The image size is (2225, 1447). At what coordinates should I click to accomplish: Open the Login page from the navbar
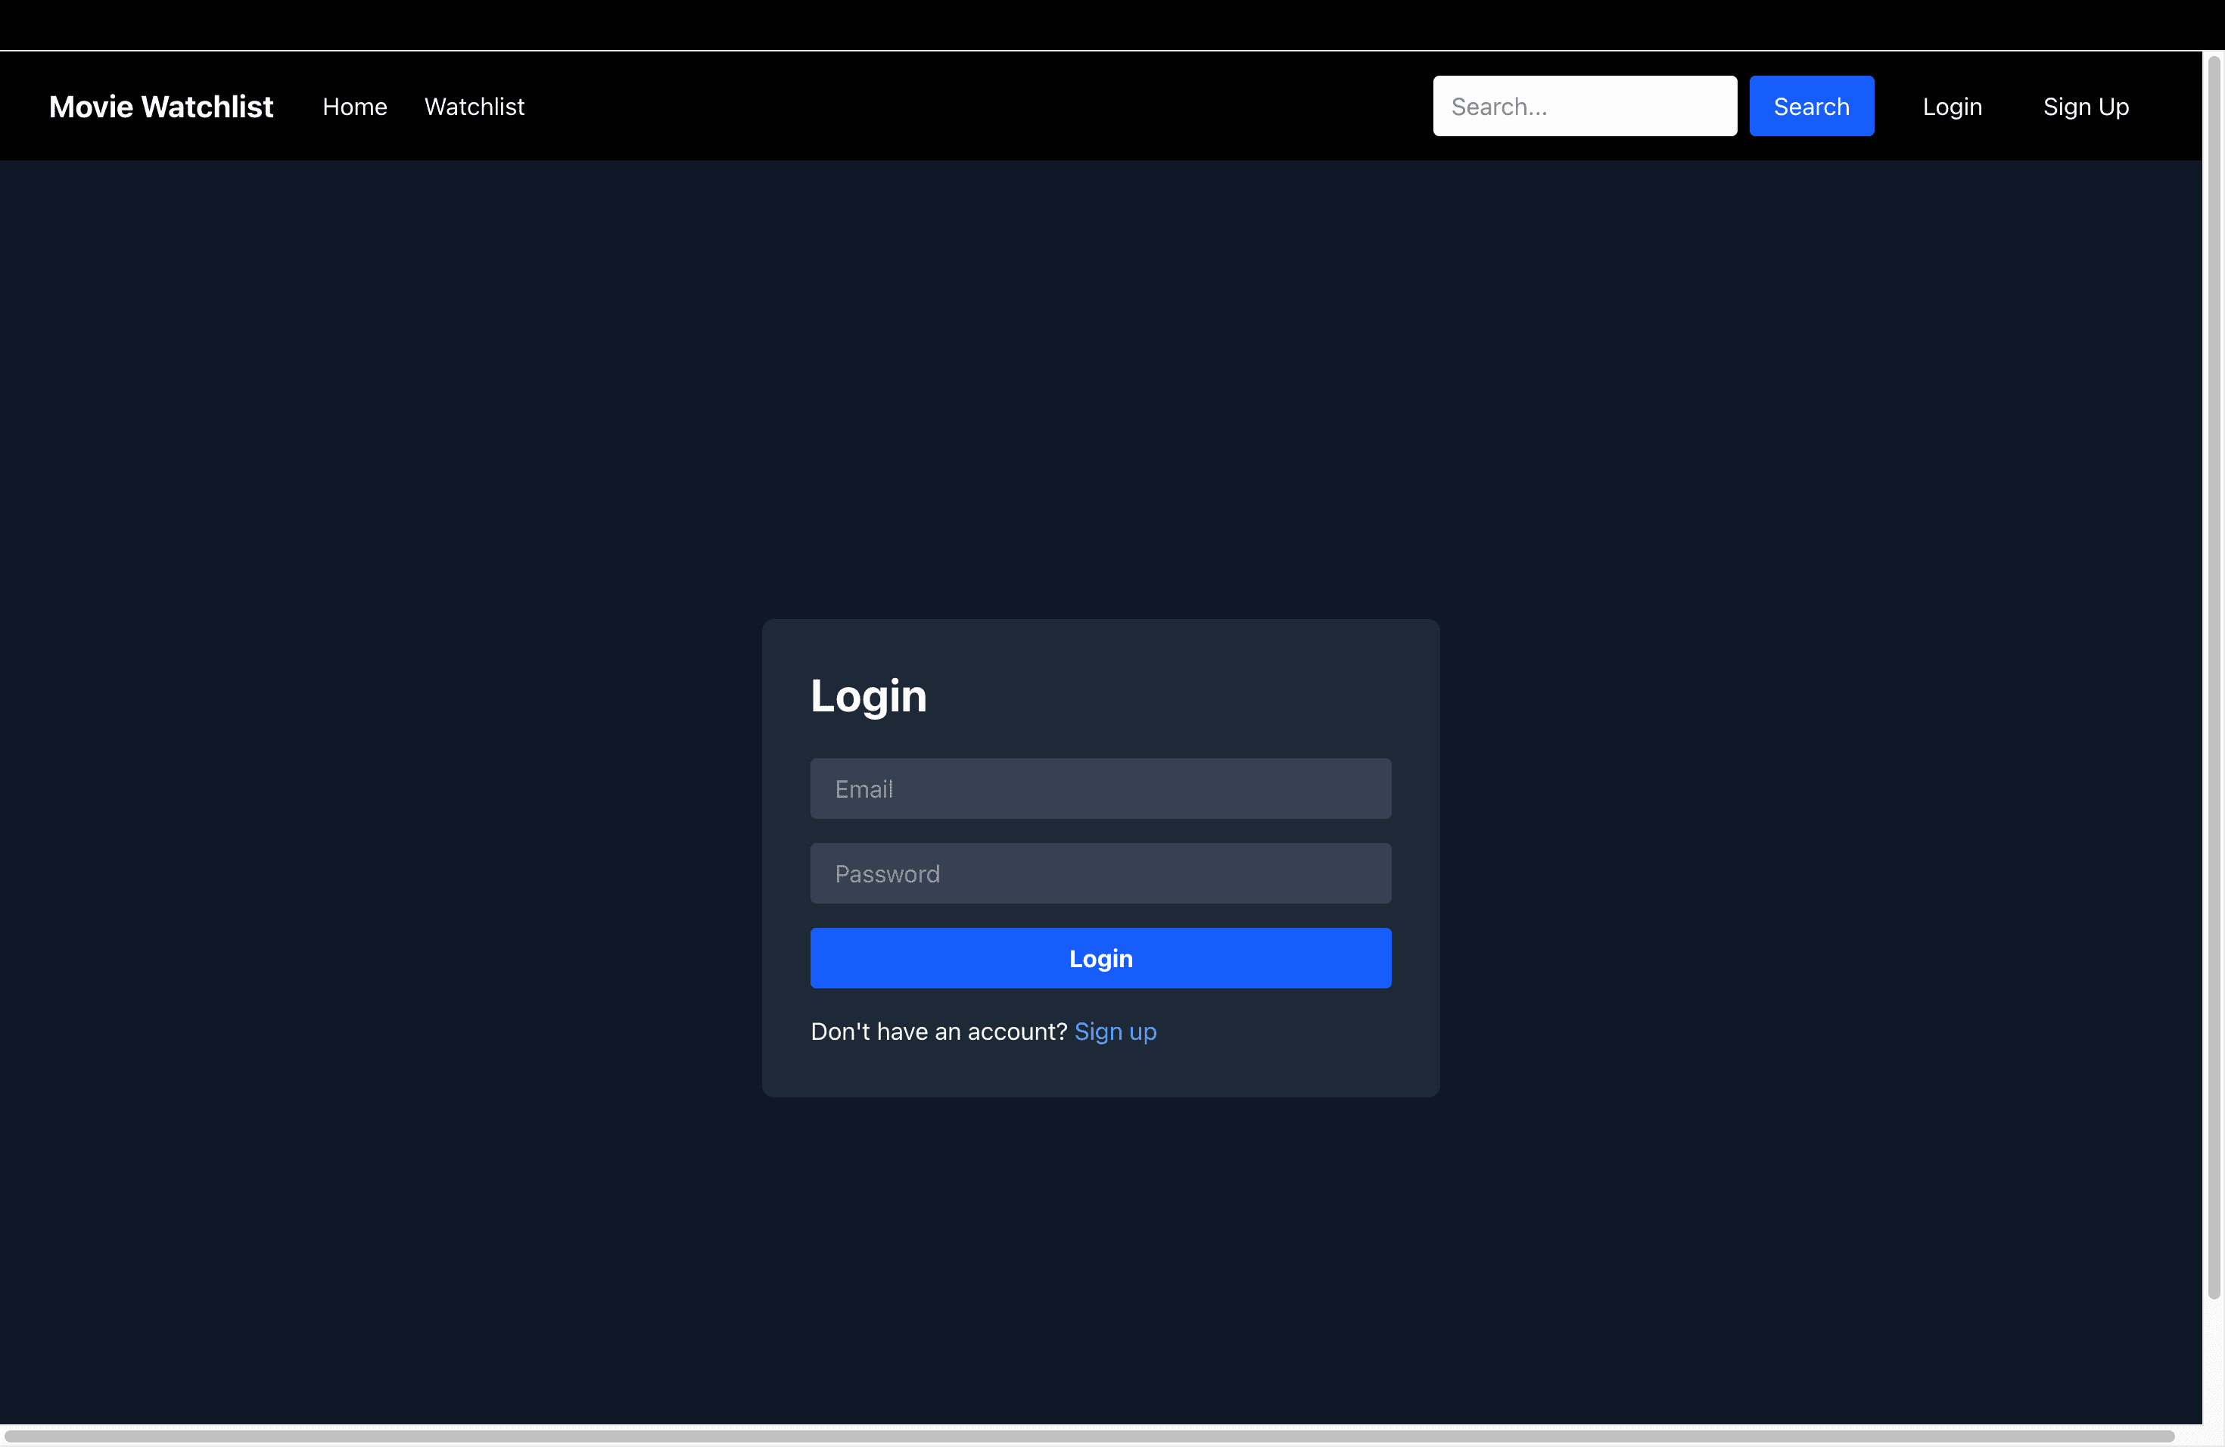point(1952,107)
